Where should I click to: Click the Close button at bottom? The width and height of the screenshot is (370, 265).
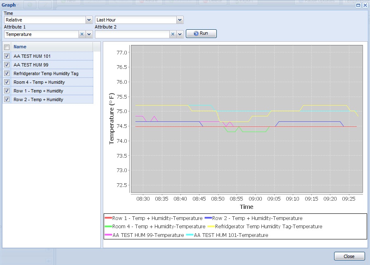point(349,256)
